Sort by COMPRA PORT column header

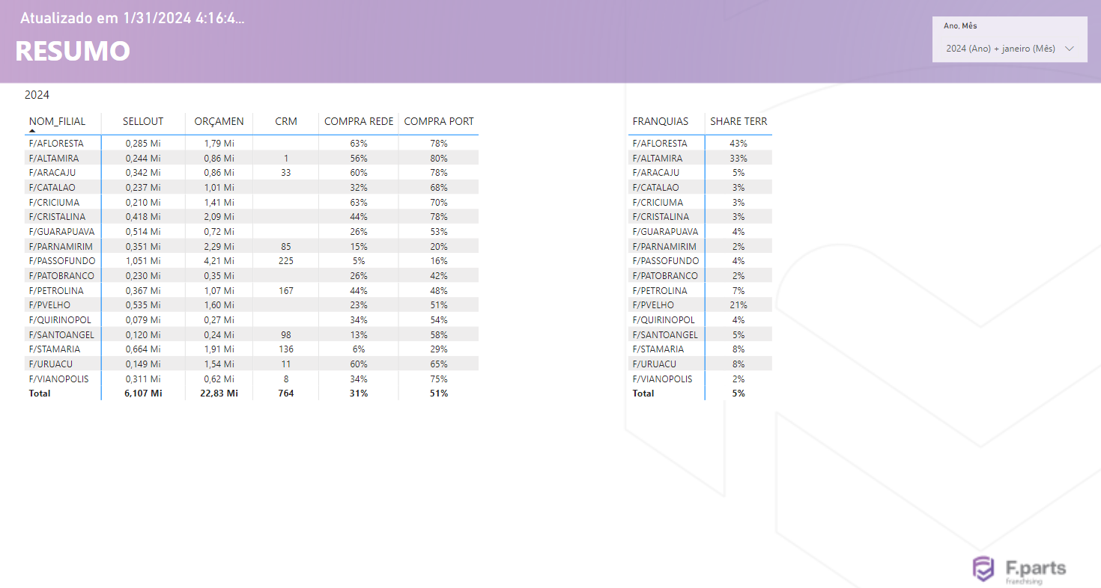click(439, 121)
